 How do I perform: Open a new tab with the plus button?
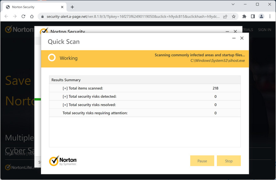click(x=72, y=7)
